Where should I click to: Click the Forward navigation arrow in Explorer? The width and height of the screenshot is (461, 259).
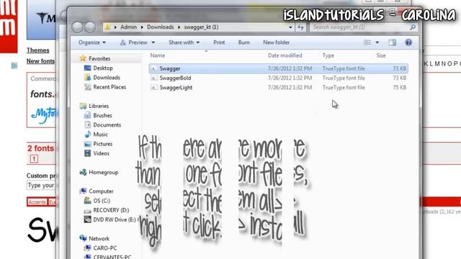pos(90,27)
